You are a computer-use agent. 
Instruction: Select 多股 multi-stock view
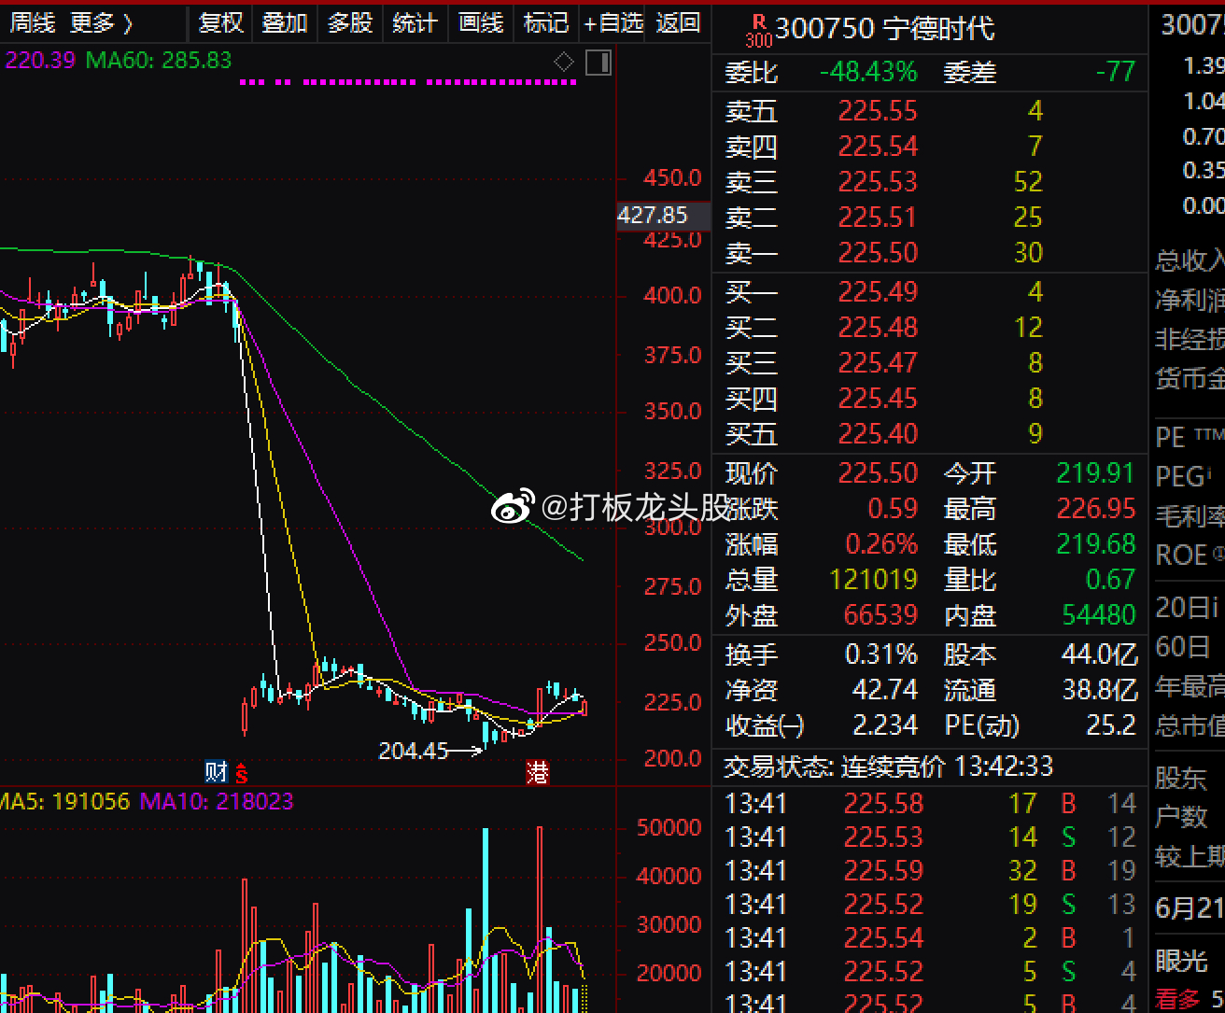[350, 22]
